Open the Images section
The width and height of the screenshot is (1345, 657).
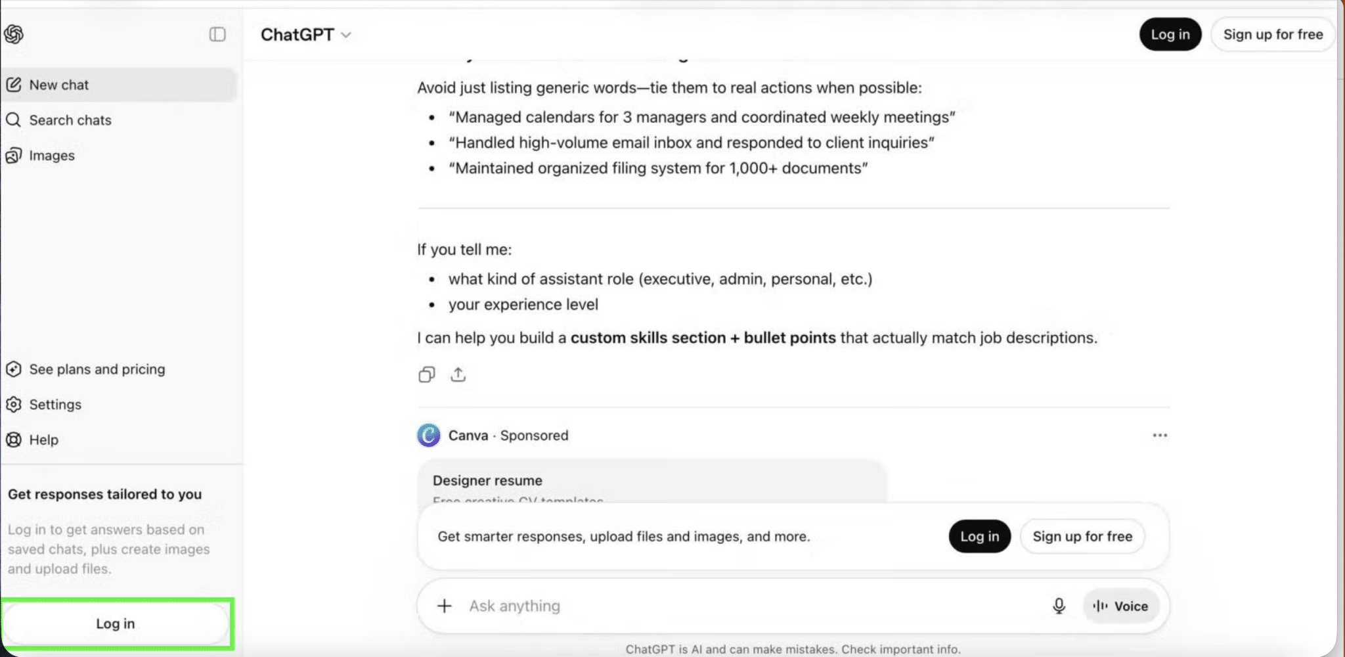(x=51, y=156)
